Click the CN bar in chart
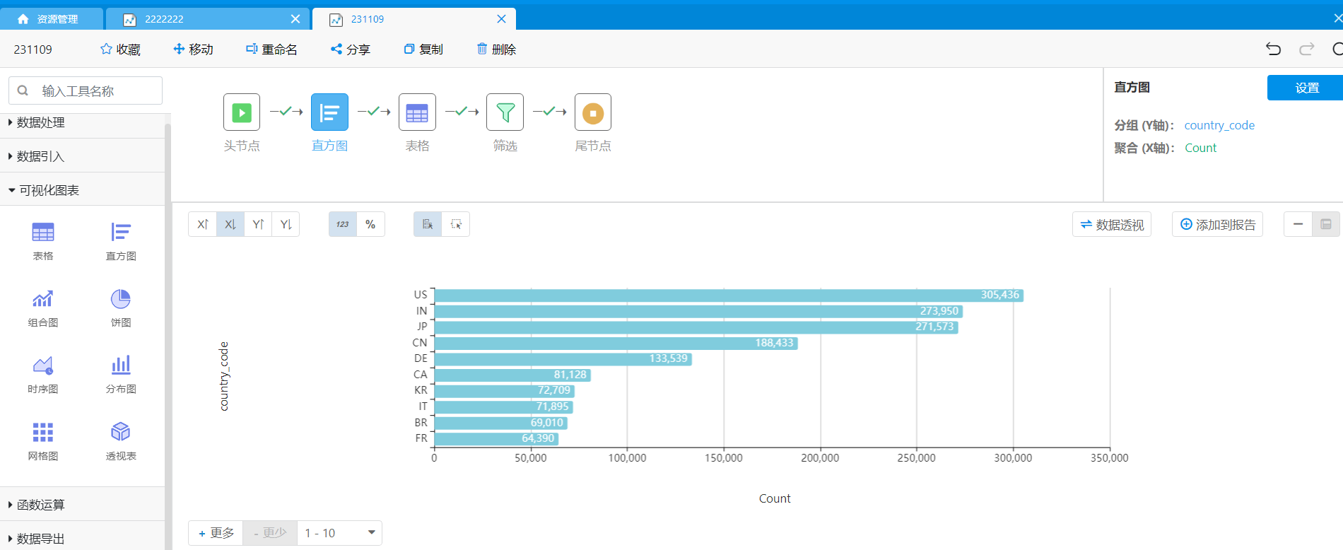1343x550 pixels. pos(616,343)
